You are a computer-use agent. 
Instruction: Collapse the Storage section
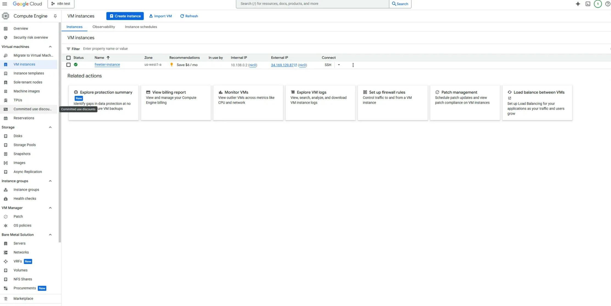50,127
